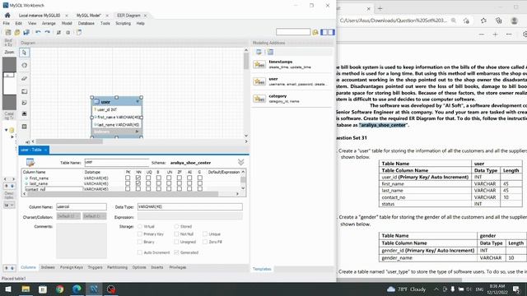Screen dimensions: 527x296
Task: Click the browser zoom-in plus button
Action: pos(495,35)
